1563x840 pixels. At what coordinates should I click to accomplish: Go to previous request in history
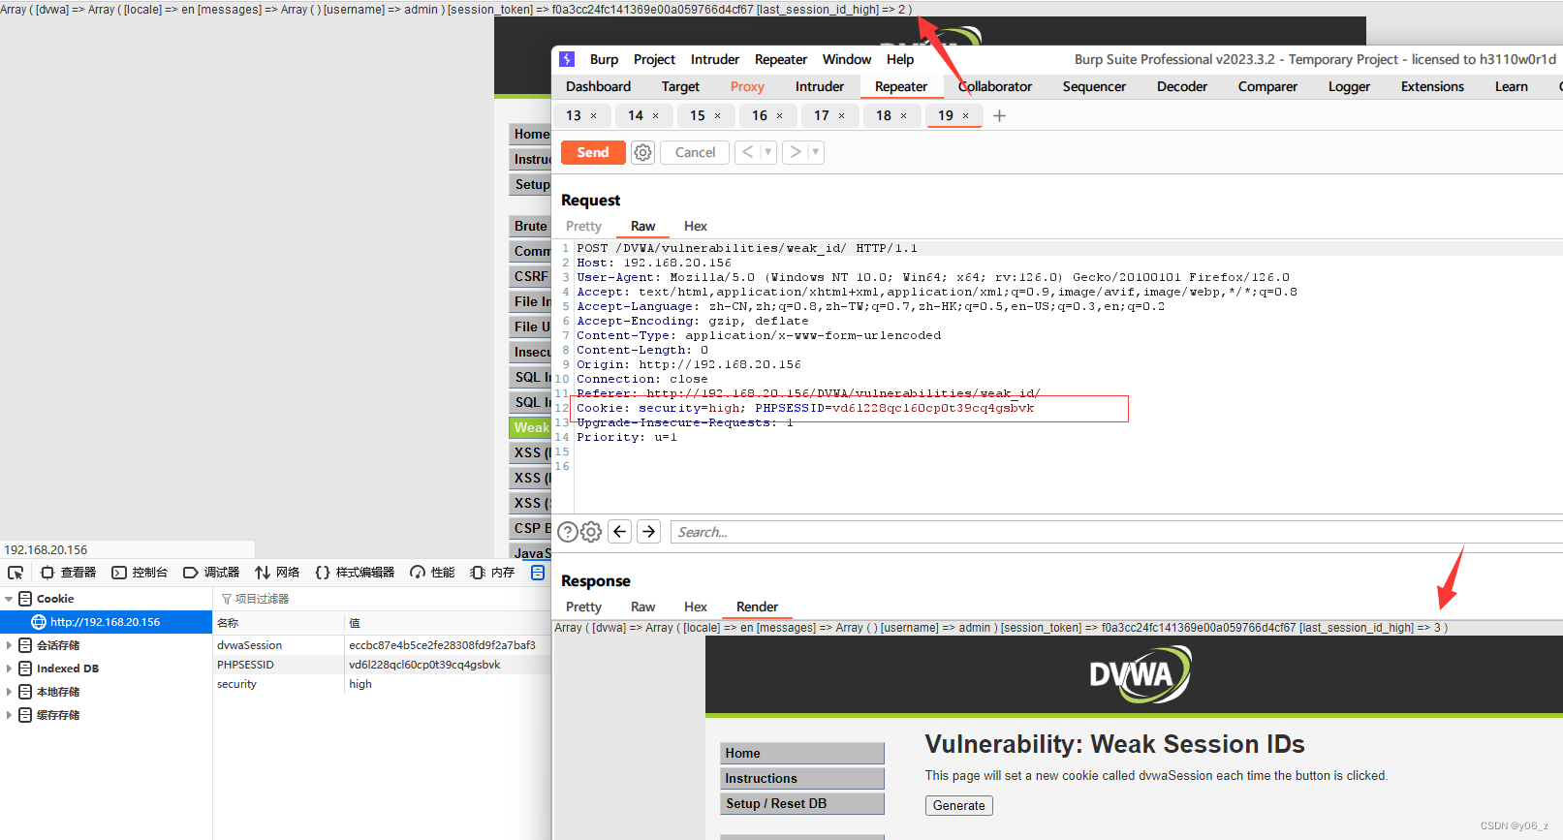[747, 152]
